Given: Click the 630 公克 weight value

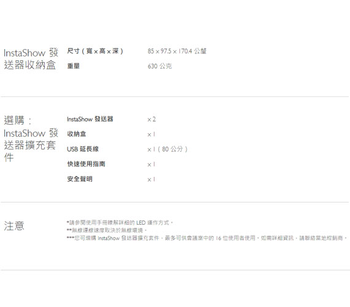Looking at the screenshot, I should (x=160, y=66).
